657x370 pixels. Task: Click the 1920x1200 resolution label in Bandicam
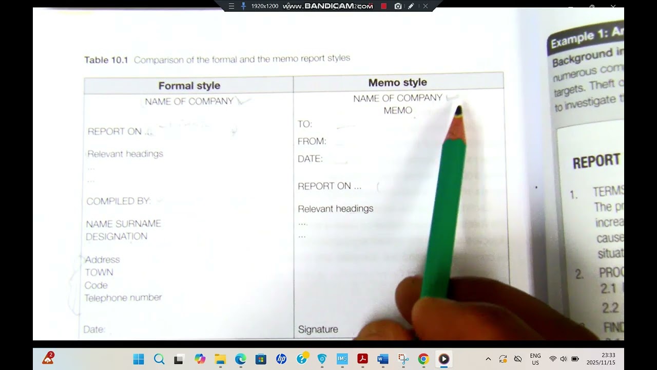tap(265, 6)
